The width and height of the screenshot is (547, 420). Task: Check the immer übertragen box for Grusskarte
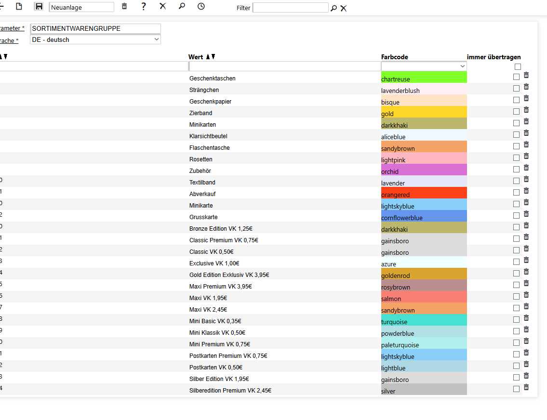pyautogui.click(x=516, y=216)
